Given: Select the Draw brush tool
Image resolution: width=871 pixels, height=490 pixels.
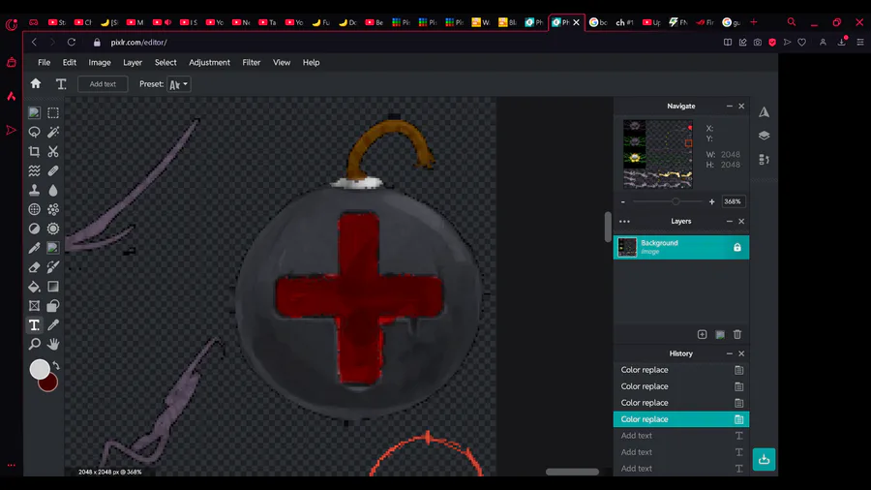Looking at the screenshot, I should pos(53,267).
